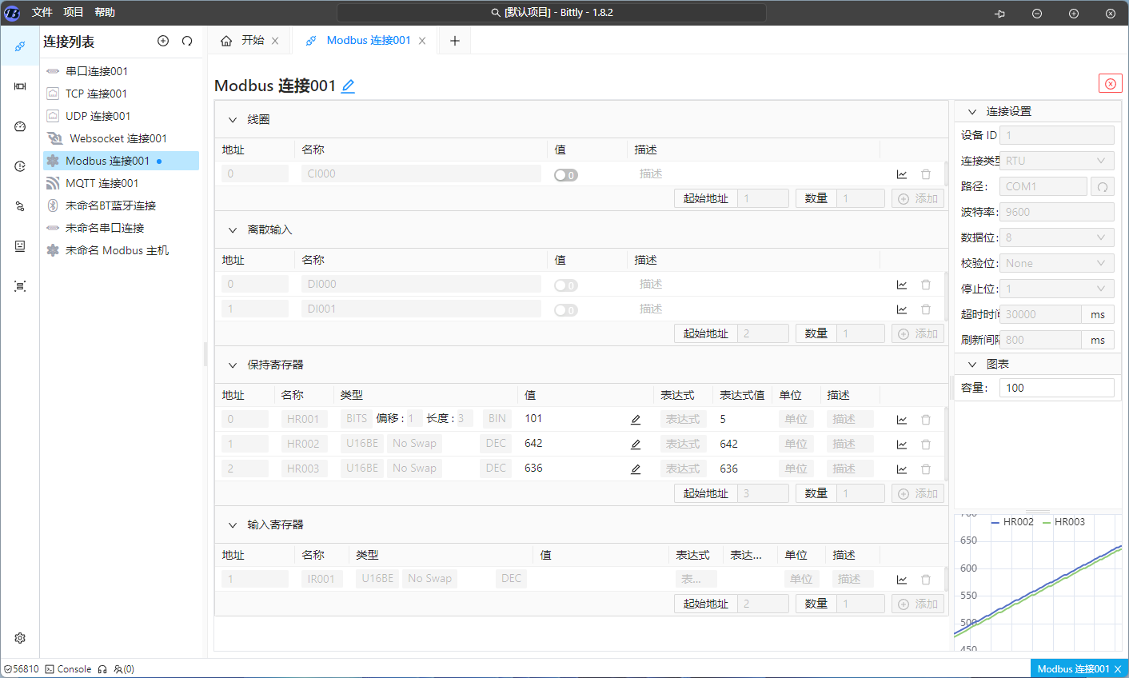Show chart for HR001 register
The image size is (1129, 678).
click(902, 420)
